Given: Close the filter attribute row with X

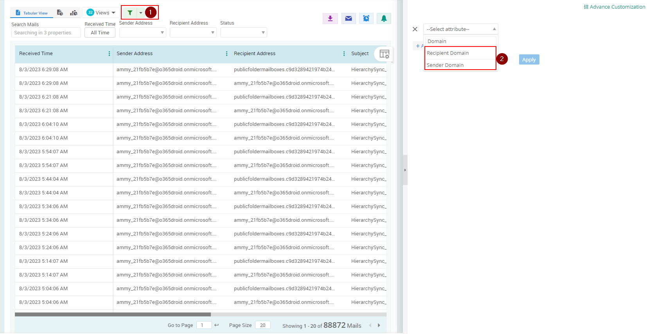Looking at the screenshot, I should pyautogui.click(x=415, y=29).
